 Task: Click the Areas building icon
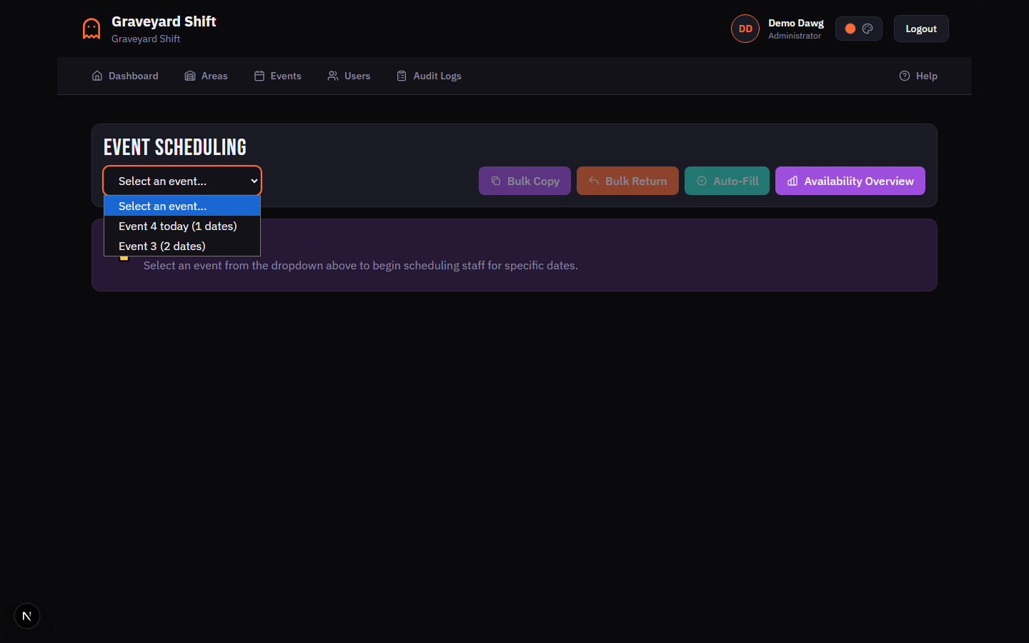pos(189,75)
